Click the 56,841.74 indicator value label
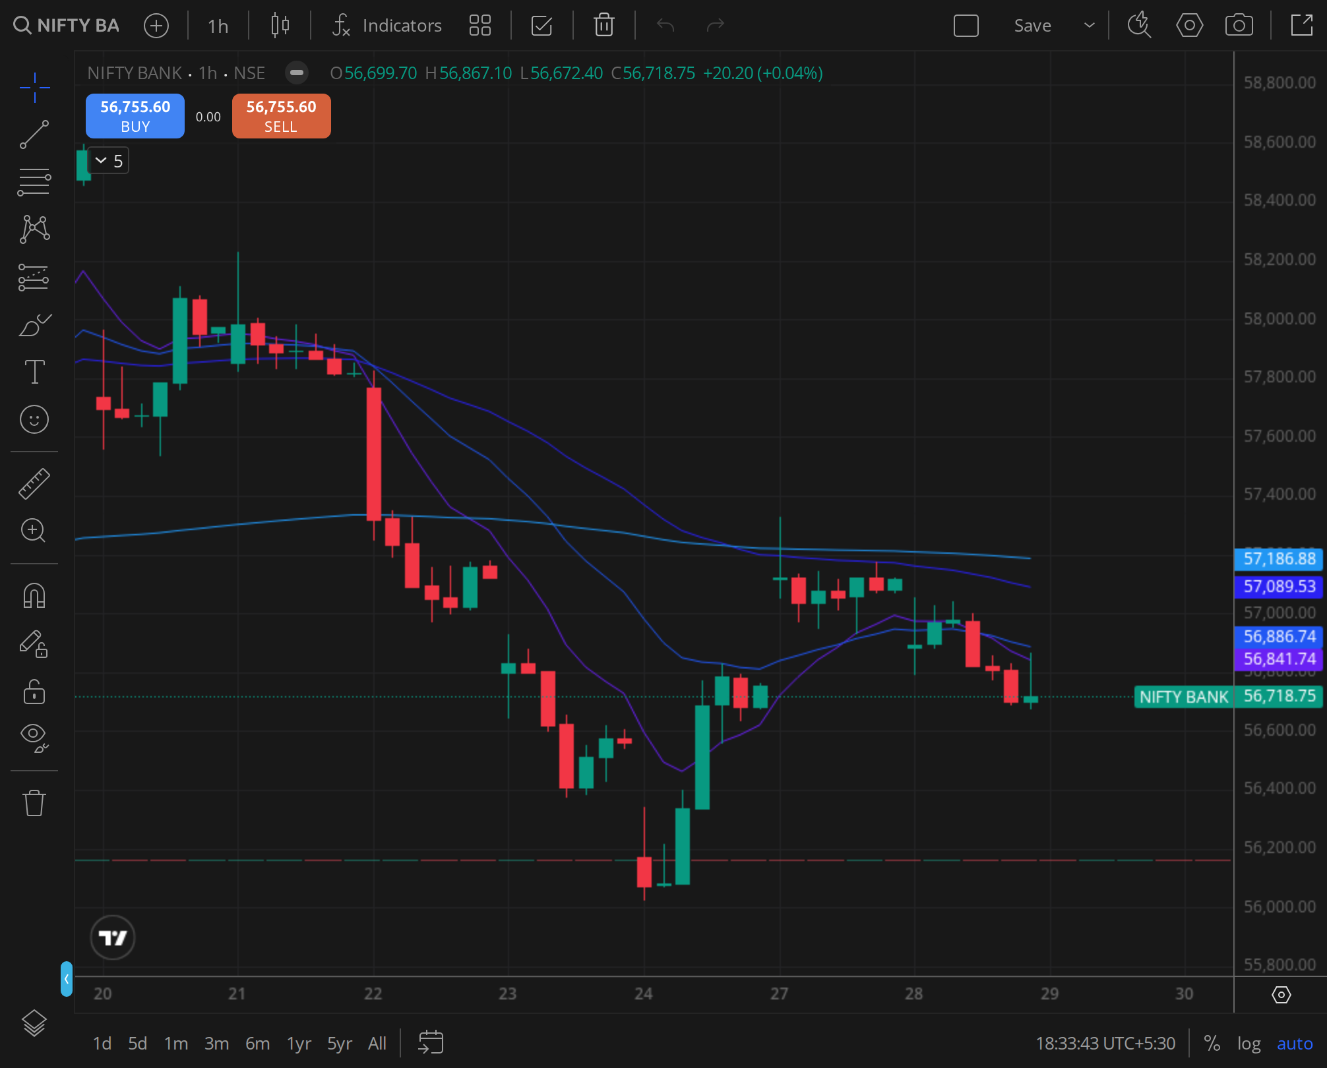1327x1068 pixels. coord(1279,659)
